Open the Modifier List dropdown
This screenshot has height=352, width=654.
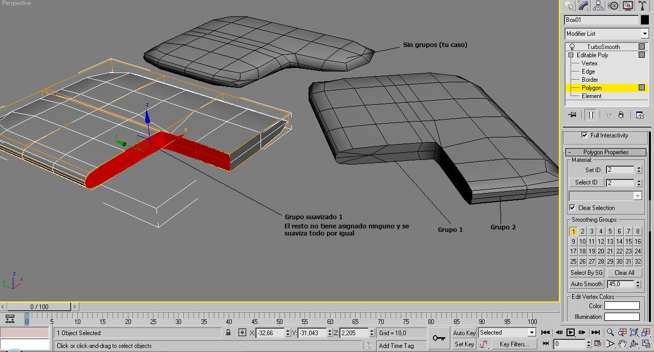tap(644, 34)
